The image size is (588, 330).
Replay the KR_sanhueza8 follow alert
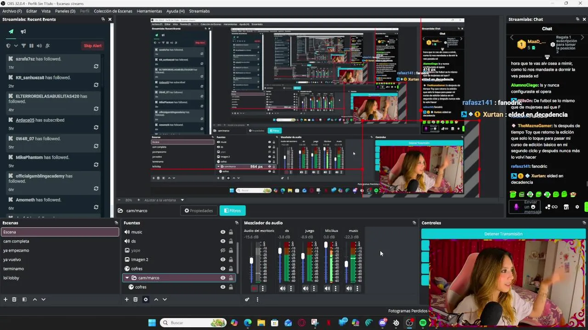pos(96,85)
